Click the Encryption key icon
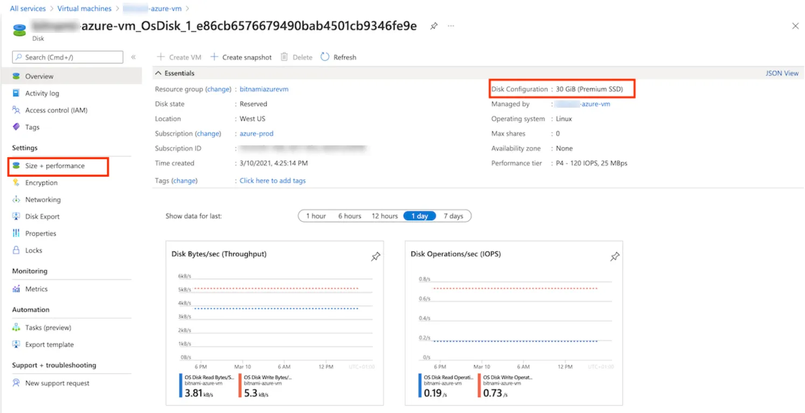 coord(16,183)
